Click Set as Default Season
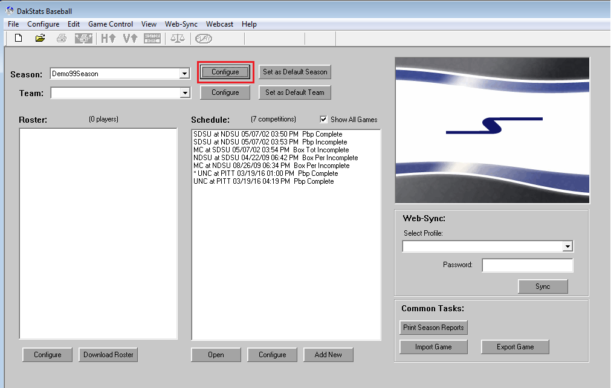Image resolution: width=611 pixels, height=388 pixels. [x=295, y=71]
